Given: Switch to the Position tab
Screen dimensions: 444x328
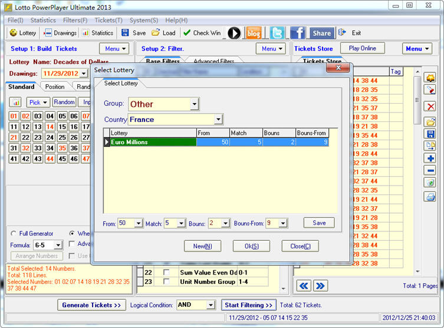Looking at the screenshot, I should pyautogui.click(x=55, y=87).
